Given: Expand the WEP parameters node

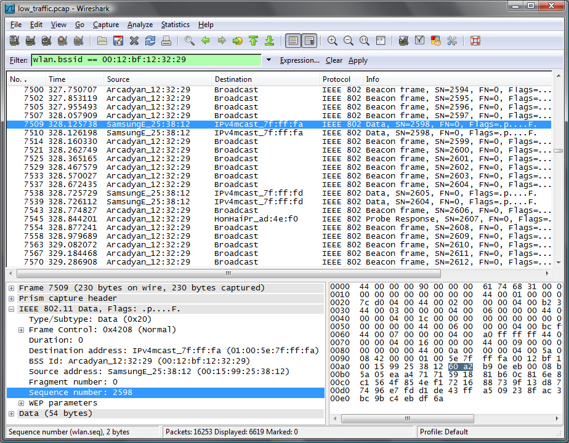Looking at the screenshot, I should tap(22, 403).
